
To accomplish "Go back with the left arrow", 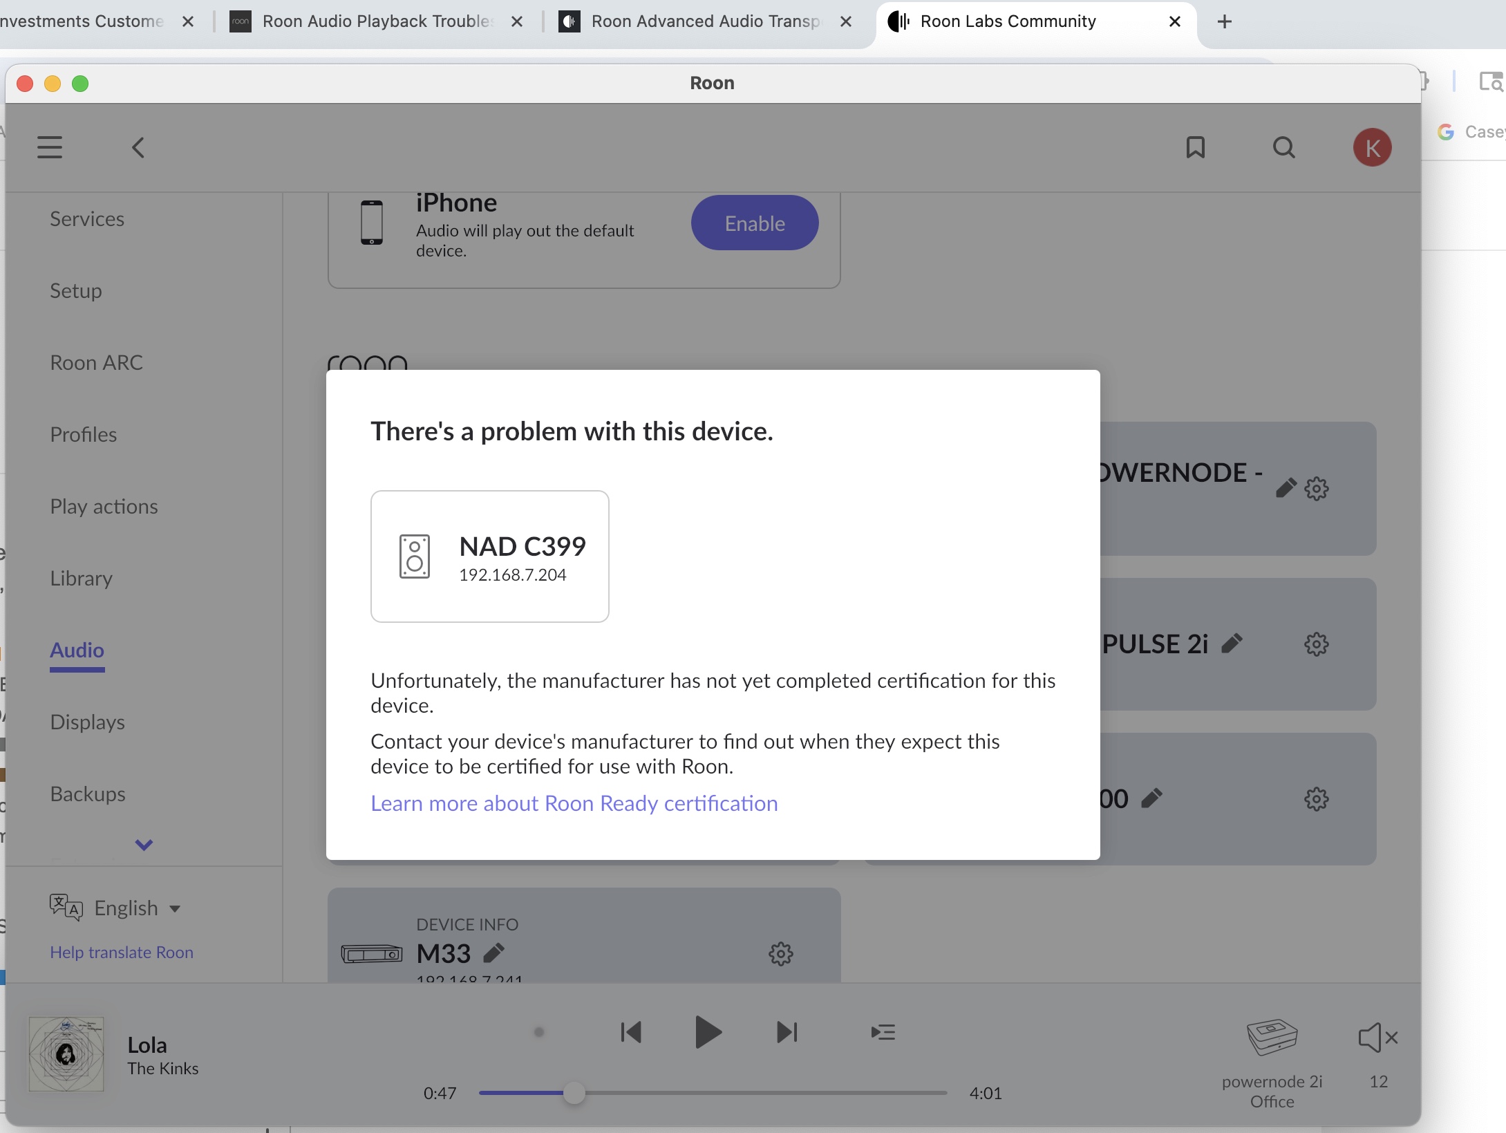I will click(138, 147).
